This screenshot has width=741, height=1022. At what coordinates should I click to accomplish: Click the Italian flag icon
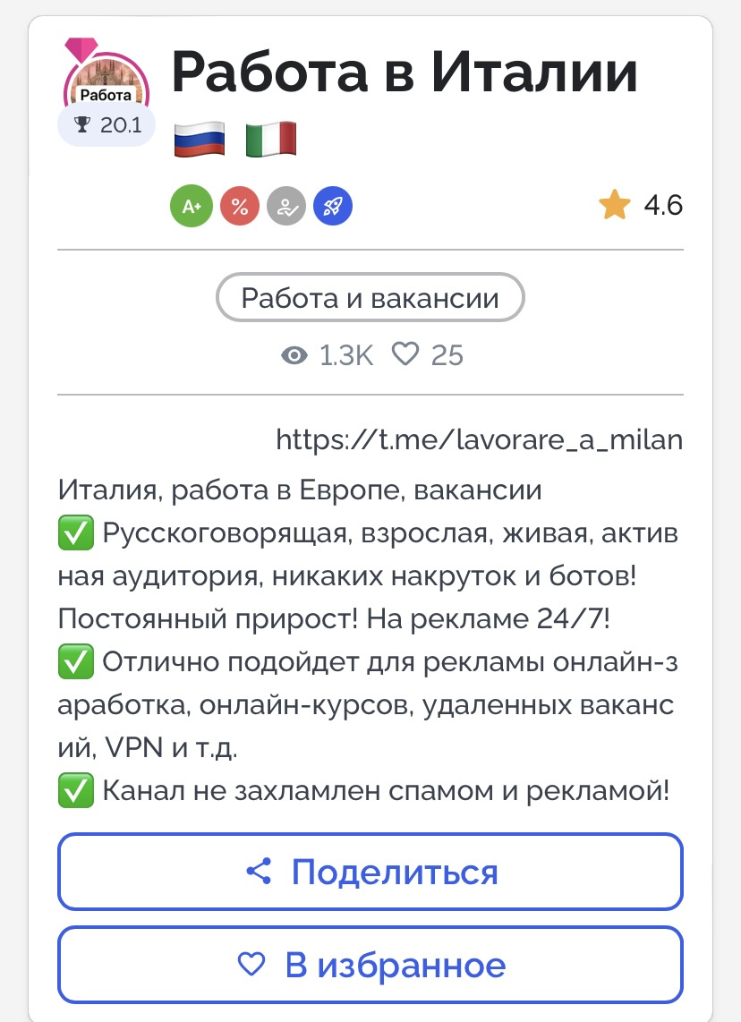pos(271,140)
